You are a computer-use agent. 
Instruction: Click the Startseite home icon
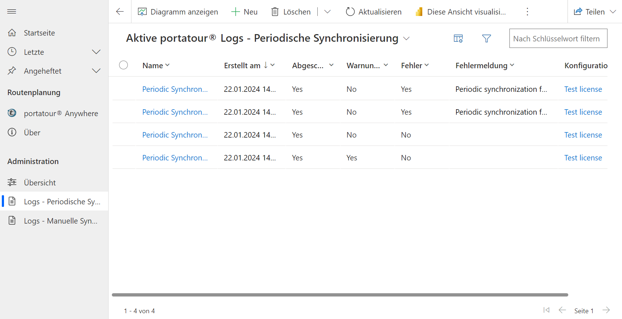(x=12, y=33)
